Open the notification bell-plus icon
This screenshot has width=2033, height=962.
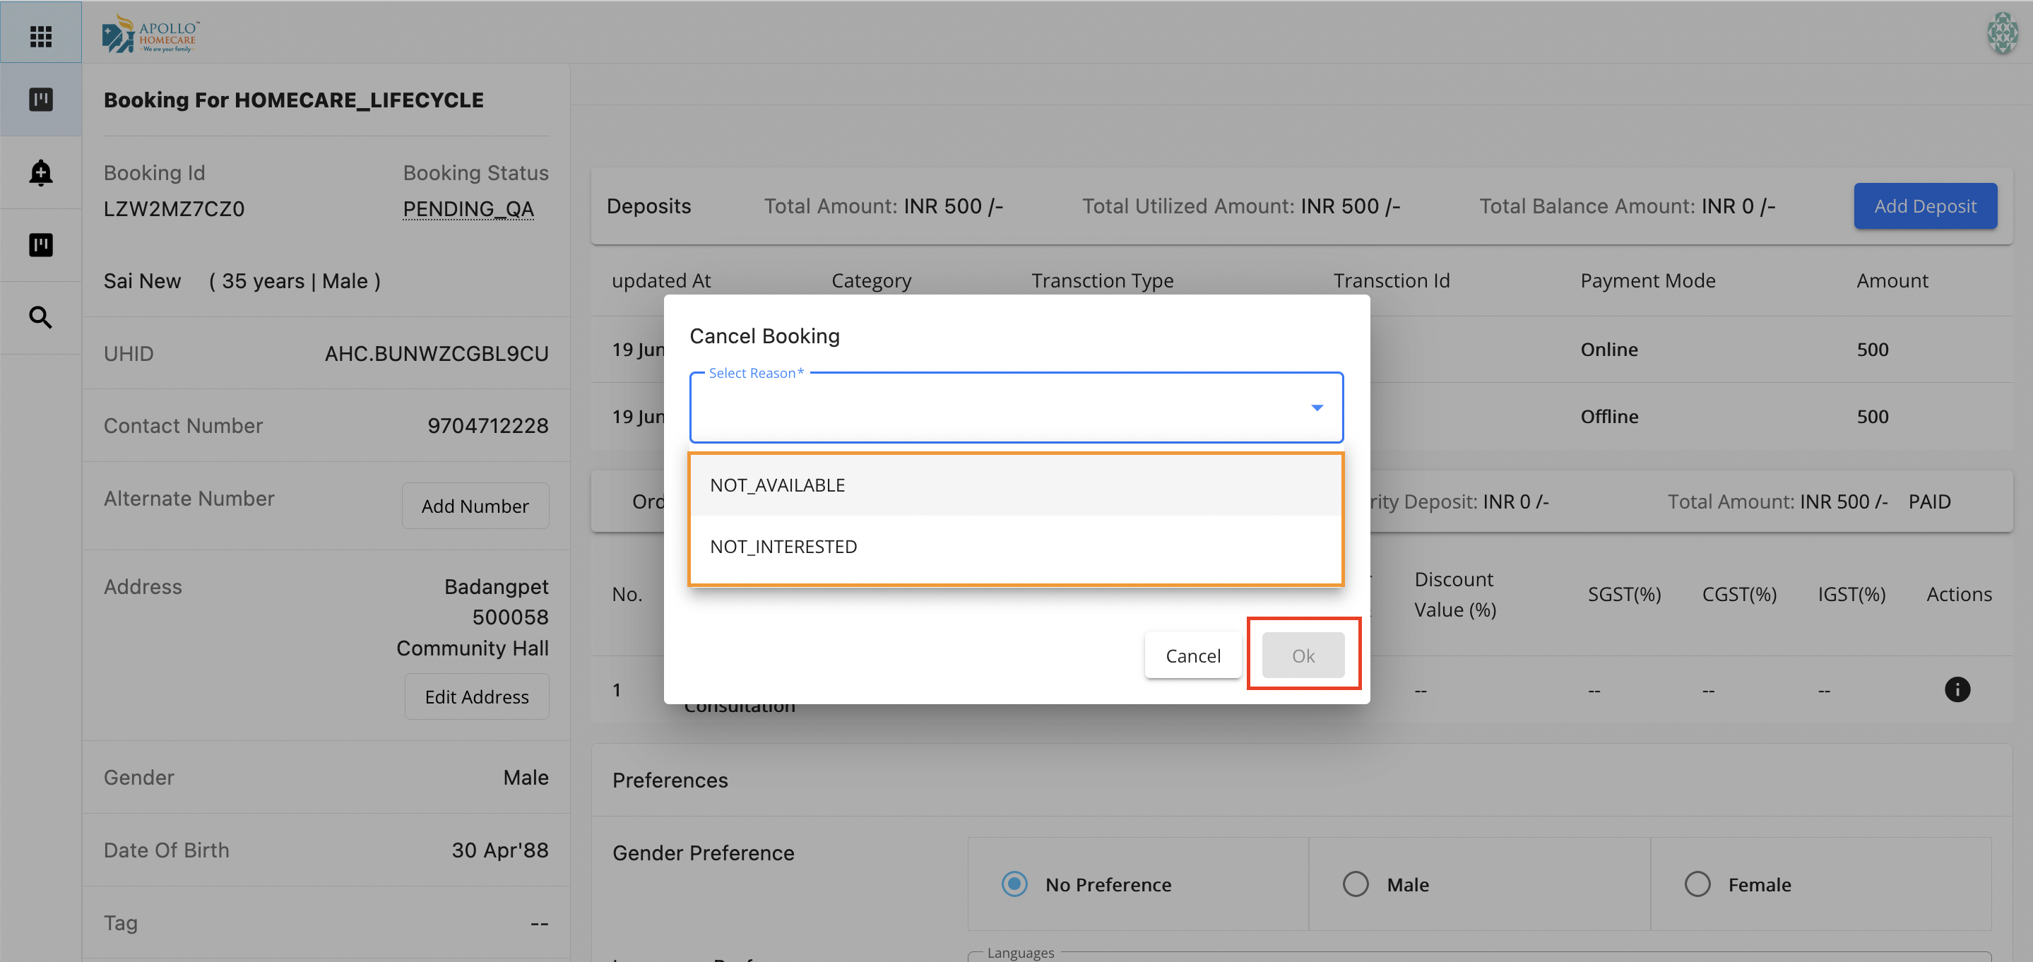(40, 172)
